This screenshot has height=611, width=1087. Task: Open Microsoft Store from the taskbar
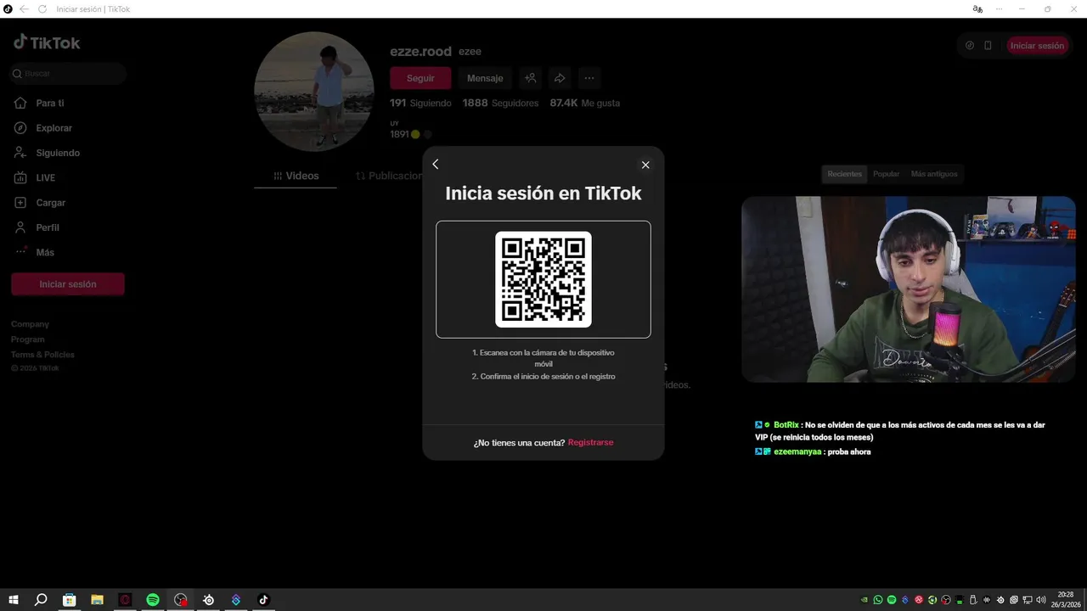click(69, 600)
